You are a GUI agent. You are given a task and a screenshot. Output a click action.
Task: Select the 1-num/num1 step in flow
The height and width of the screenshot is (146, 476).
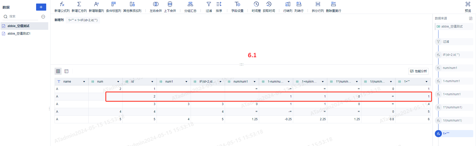[x=454, y=81]
